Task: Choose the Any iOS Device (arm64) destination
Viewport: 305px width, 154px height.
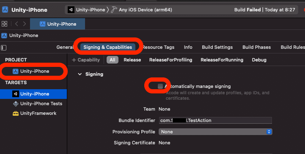Action: tap(146, 10)
